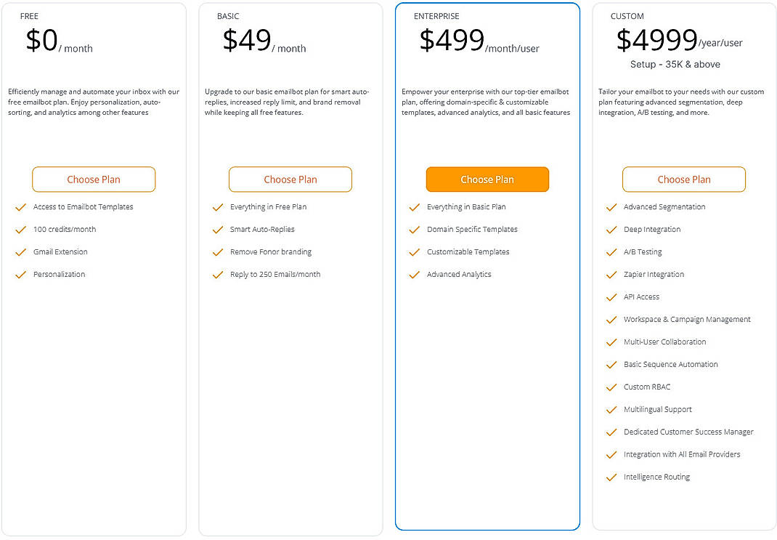Choose the Custom plan
The height and width of the screenshot is (540, 777).
tap(684, 180)
